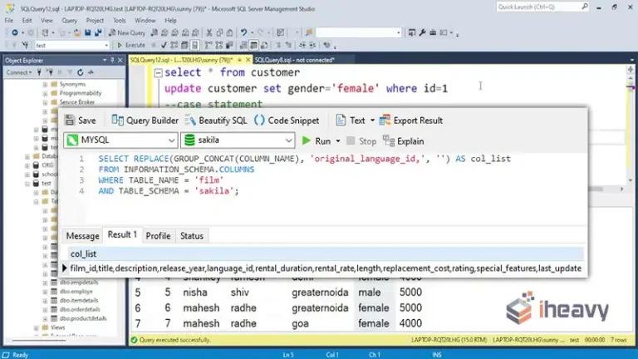Click the col_list column header
Screen dimensions: 638x359
(83, 254)
